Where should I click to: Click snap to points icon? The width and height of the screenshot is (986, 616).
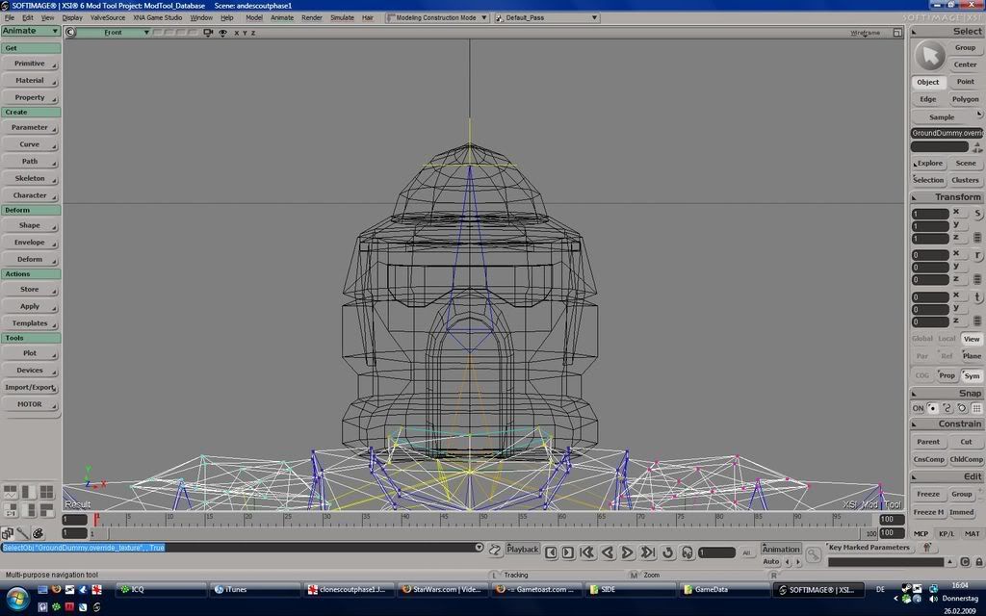point(932,408)
